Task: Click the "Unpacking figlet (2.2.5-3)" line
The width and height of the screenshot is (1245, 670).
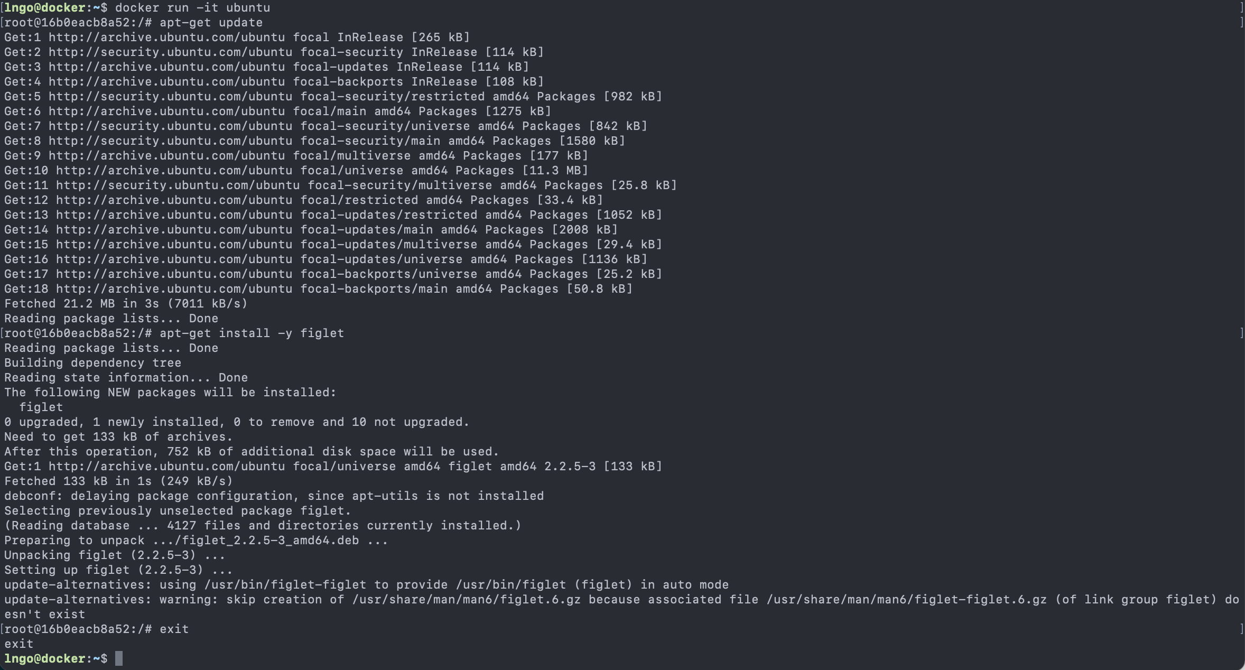Action: [x=115, y=555]
